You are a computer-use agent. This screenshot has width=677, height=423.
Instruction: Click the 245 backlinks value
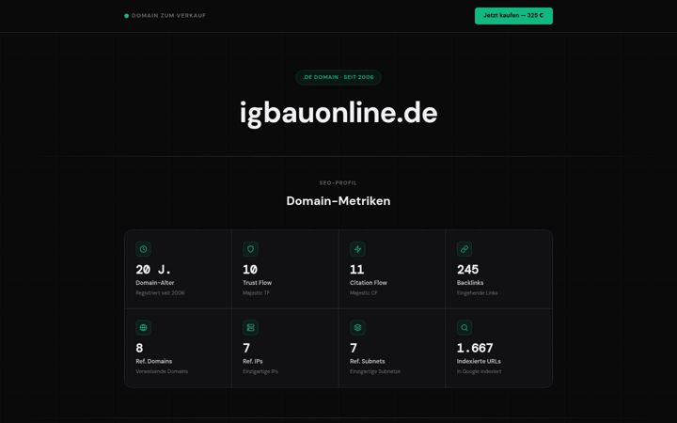point(467,270)
